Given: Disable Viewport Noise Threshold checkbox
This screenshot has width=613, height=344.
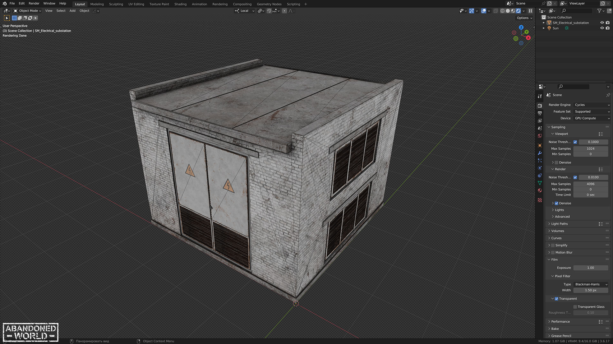Looking at the screenshot, I should click(575, 142).
